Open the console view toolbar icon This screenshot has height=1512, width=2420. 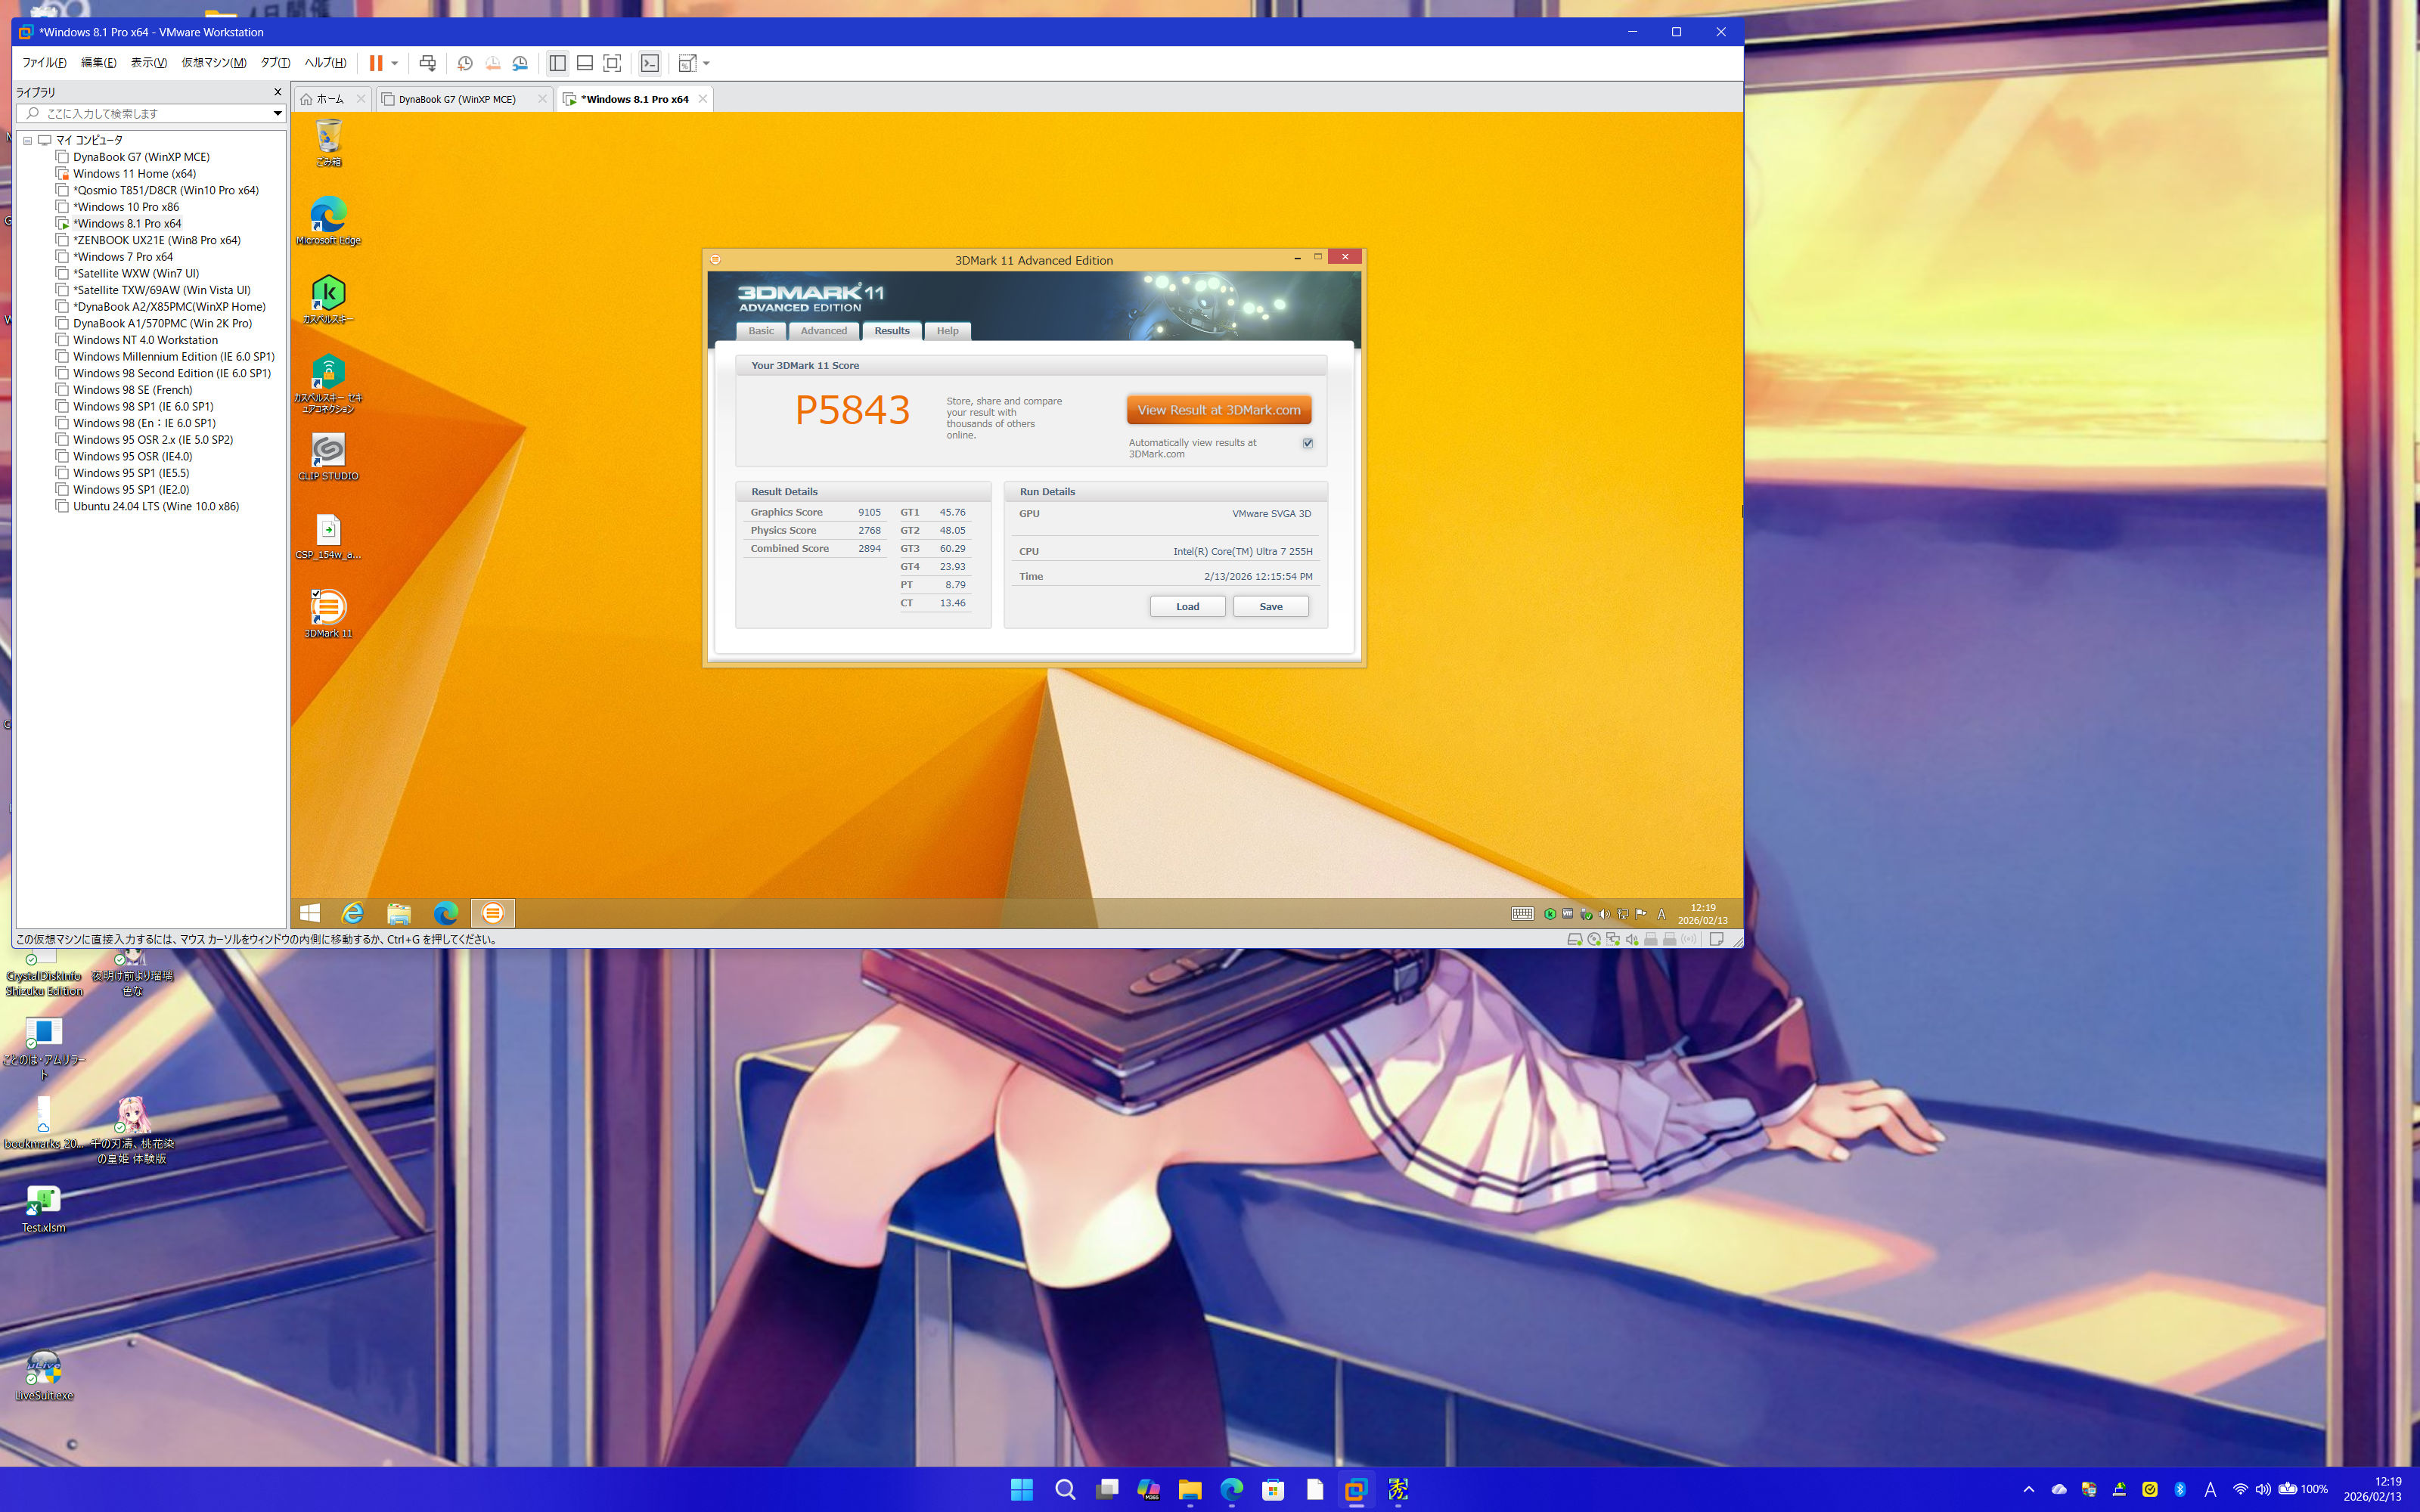(650, 63)
